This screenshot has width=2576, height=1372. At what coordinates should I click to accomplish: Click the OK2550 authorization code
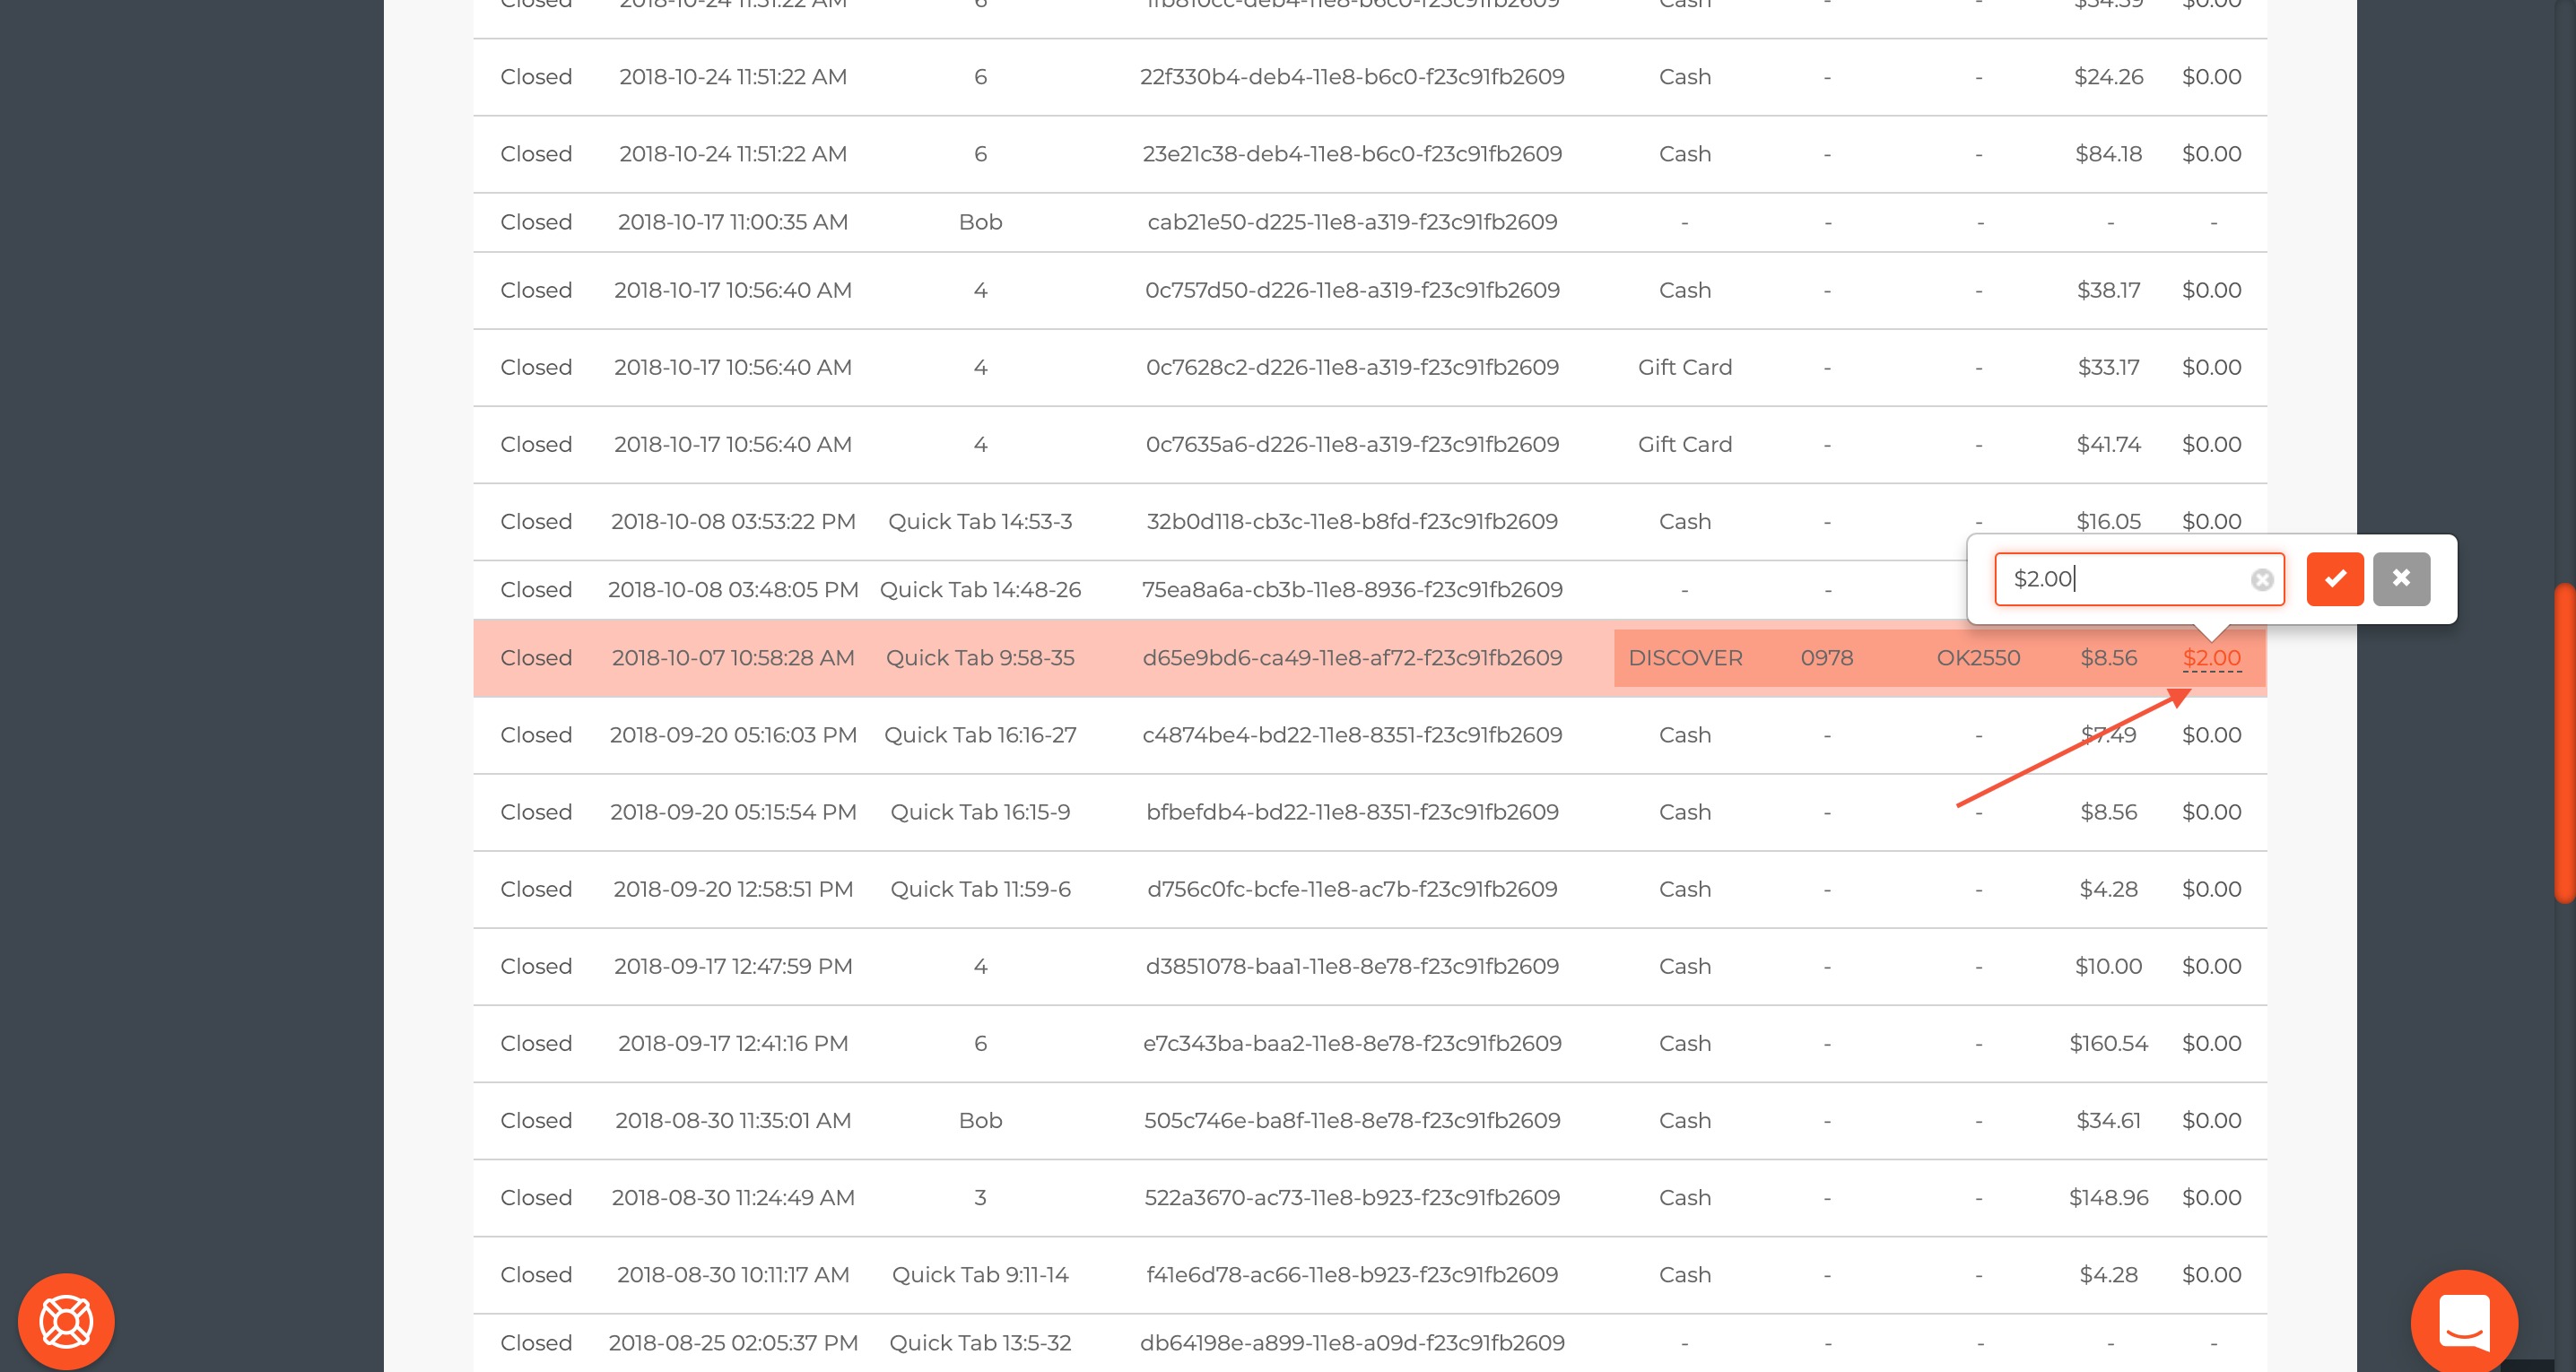coord(1977,658)
